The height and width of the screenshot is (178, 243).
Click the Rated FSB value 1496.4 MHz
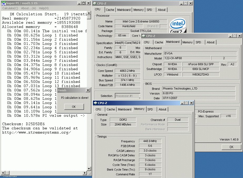(x=127, y=85)
